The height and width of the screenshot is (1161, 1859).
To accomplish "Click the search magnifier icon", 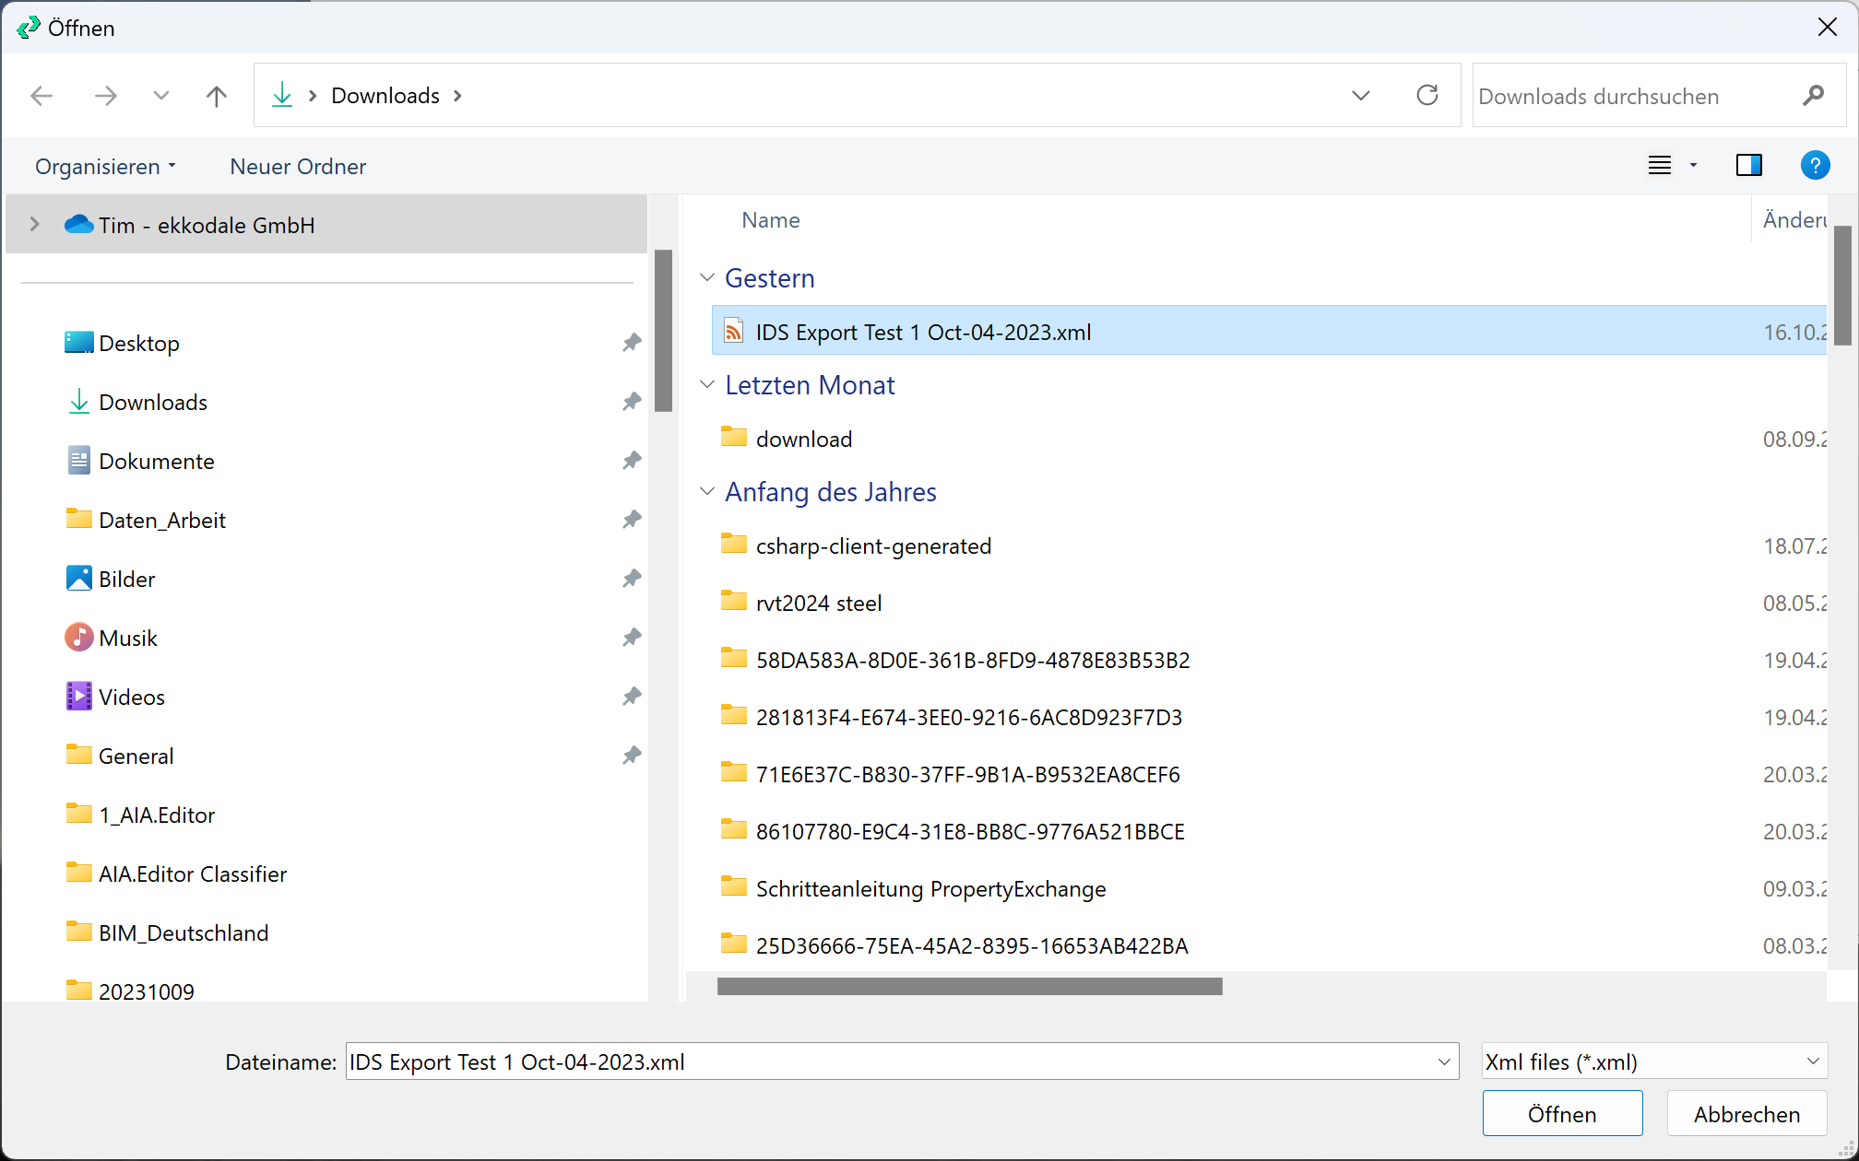I will coord(1813,96).
